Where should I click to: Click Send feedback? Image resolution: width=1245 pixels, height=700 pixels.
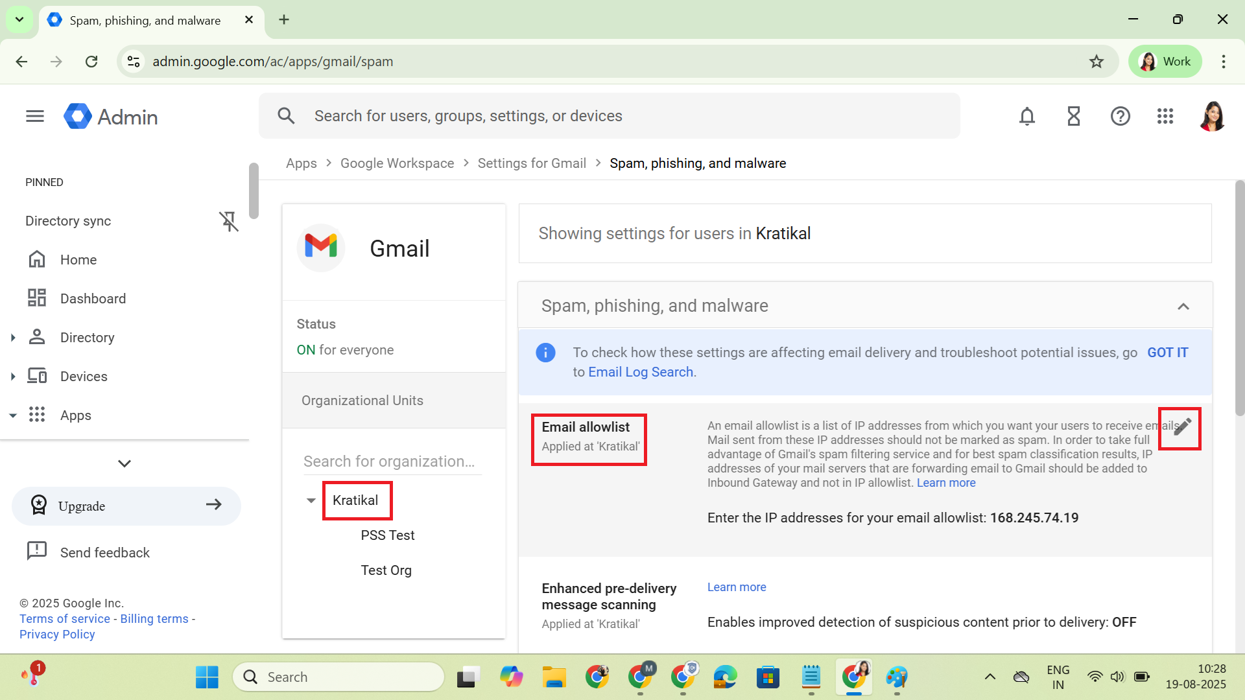[104, 553]
